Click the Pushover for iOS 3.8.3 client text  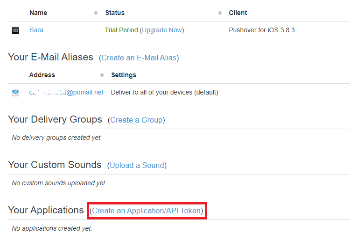pyautogui.click(x=261, y=30)
